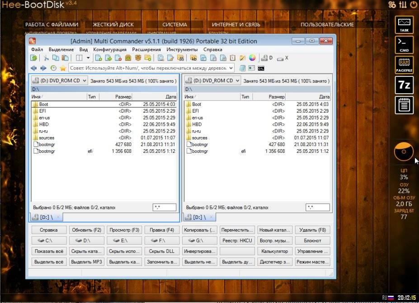This screenshot has height=303, width=419.
Task: Click the G:\ drive button
Action: 199,241
